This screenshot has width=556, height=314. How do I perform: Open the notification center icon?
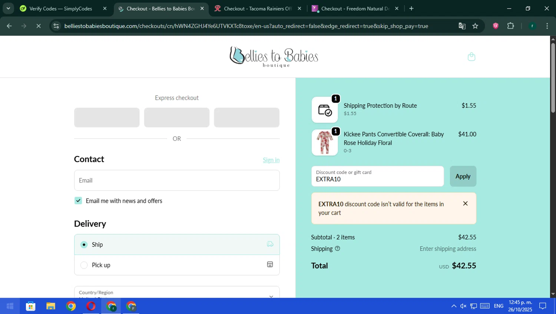[x=543, y=306]
